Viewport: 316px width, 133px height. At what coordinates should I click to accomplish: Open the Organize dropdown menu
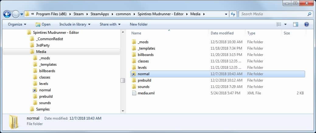(x=17, y=24)
